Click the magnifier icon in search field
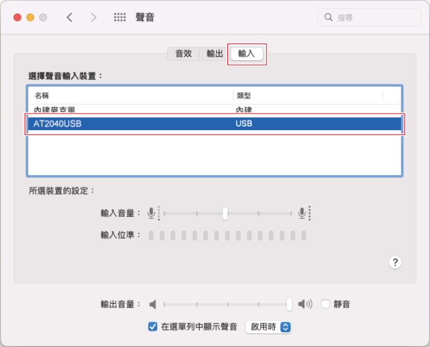 329,17
